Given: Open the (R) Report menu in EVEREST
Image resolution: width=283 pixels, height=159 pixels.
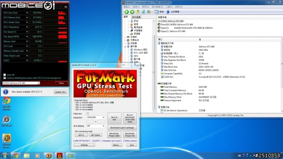Looking at the screenshot, I should 145,7.
